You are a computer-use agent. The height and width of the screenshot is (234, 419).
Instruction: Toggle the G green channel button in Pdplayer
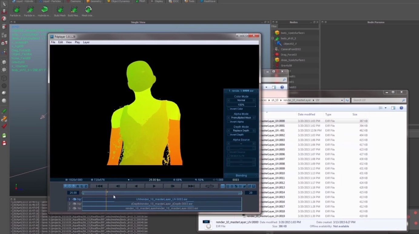(x=70, y=186)
